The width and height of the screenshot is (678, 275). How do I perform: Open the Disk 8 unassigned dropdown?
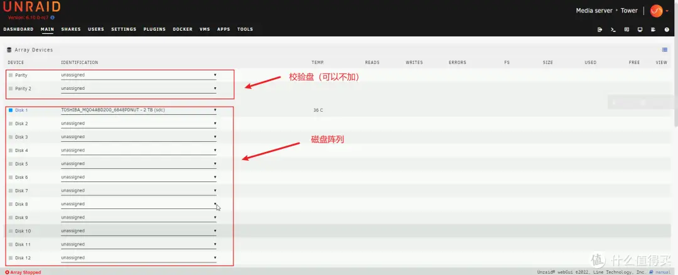tap(138, 204)
